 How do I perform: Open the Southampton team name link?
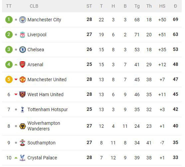[41, 143]
